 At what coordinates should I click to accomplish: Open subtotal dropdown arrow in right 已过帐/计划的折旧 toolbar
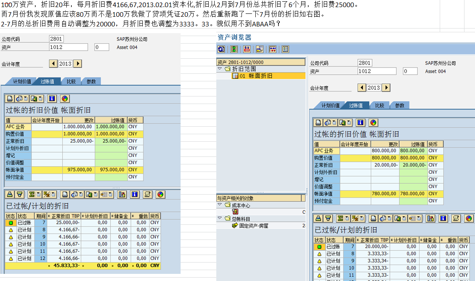click(362, 219)
